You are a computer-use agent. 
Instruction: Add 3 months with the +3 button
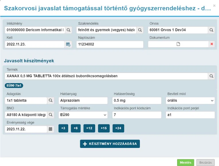(63, 128)
